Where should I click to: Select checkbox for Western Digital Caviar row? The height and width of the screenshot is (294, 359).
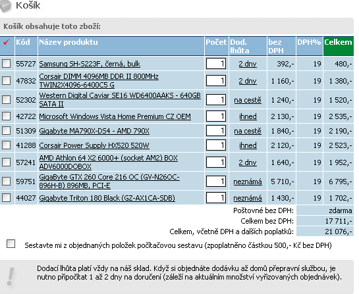[6, 100]
